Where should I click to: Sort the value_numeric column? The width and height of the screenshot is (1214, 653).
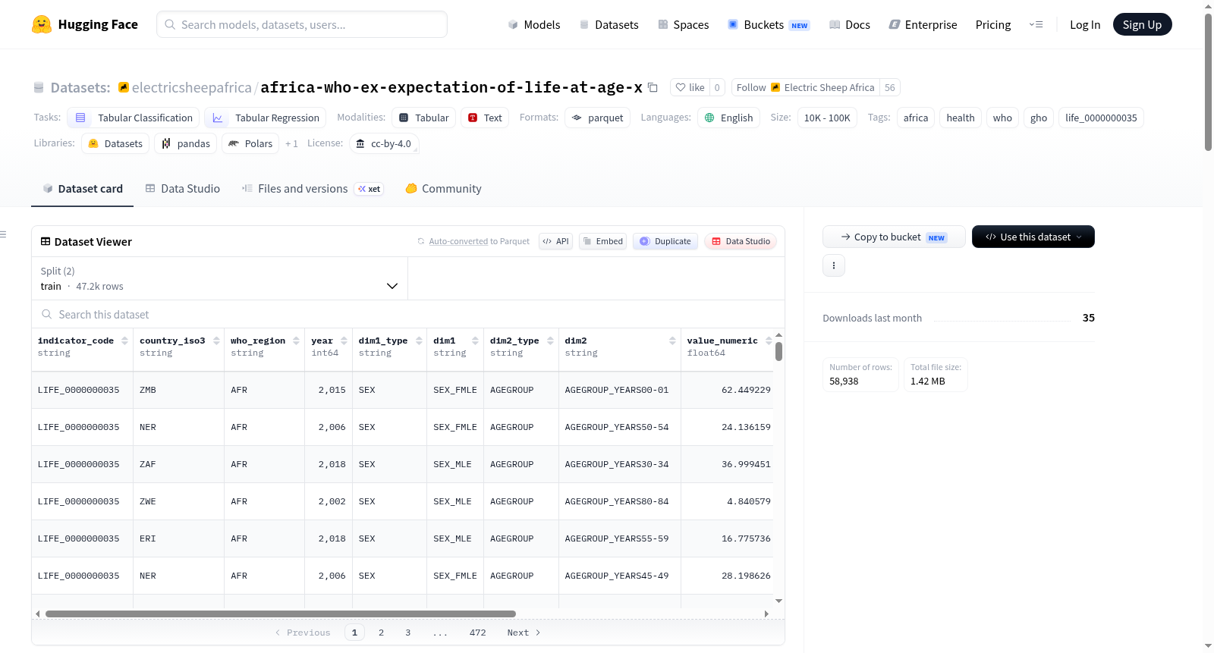[x=769, y=341]
